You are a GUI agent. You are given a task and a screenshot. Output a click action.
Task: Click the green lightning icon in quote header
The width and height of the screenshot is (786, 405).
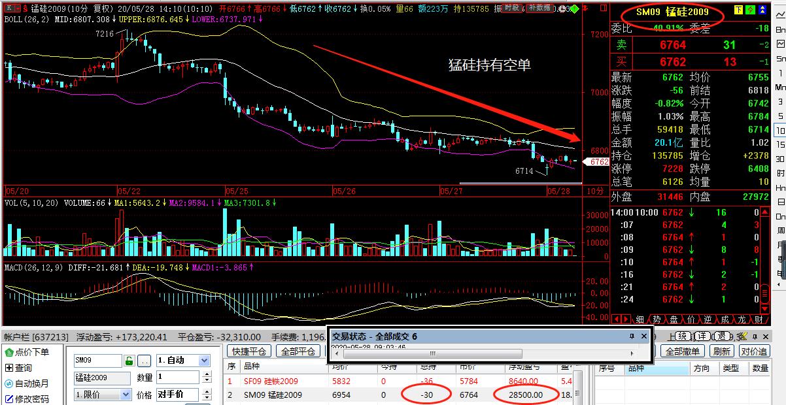(x=751, y=10)
